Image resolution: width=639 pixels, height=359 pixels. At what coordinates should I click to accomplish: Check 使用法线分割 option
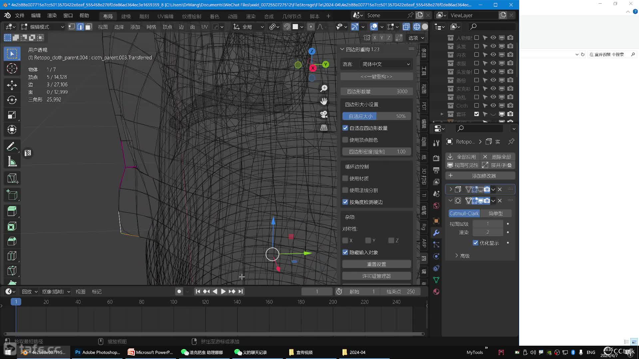click(x=345, y=190)
